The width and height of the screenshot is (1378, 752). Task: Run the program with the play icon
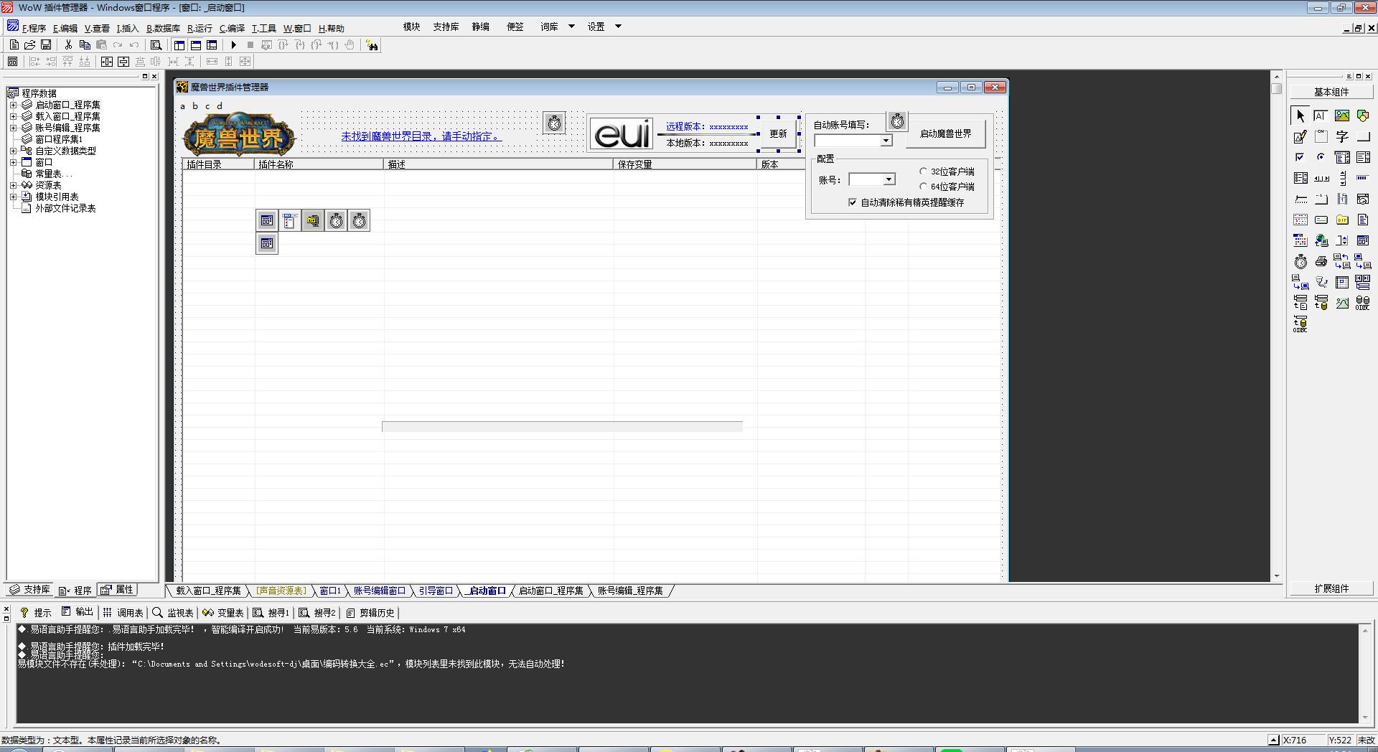click(233, 44)
